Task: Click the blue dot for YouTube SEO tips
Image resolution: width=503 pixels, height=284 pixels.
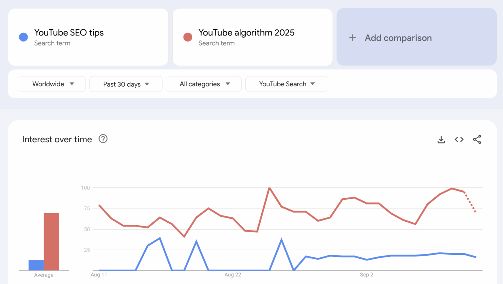Action: click(24, 37)
